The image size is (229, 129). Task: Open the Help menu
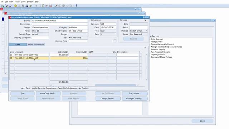[x=36, y=1]
